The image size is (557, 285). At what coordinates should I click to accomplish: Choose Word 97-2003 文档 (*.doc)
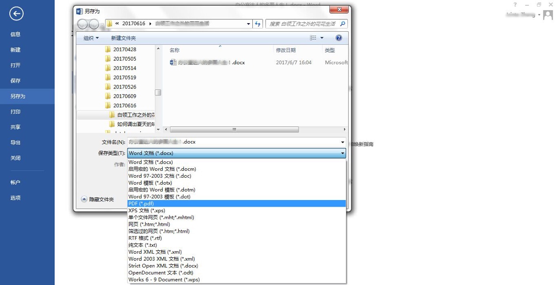pos(236,176)
